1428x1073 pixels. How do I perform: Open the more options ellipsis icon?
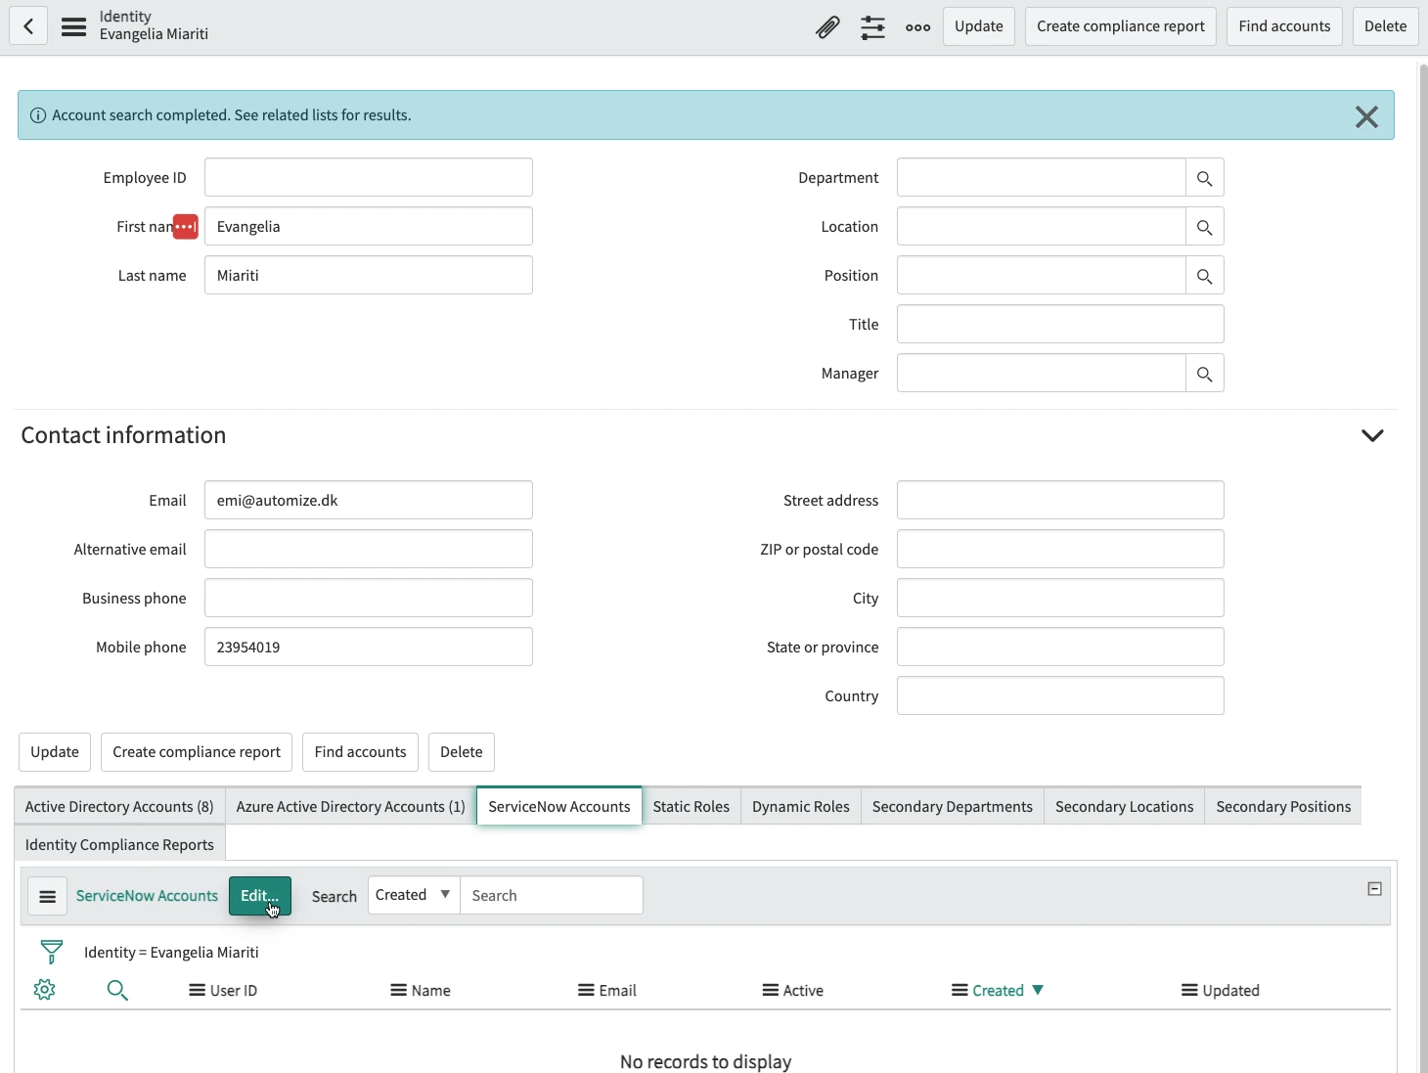click(917, 26)
